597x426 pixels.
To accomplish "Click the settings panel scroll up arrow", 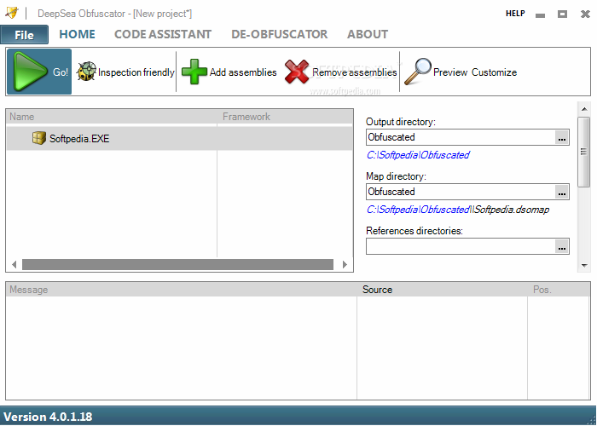I will 584,110.
